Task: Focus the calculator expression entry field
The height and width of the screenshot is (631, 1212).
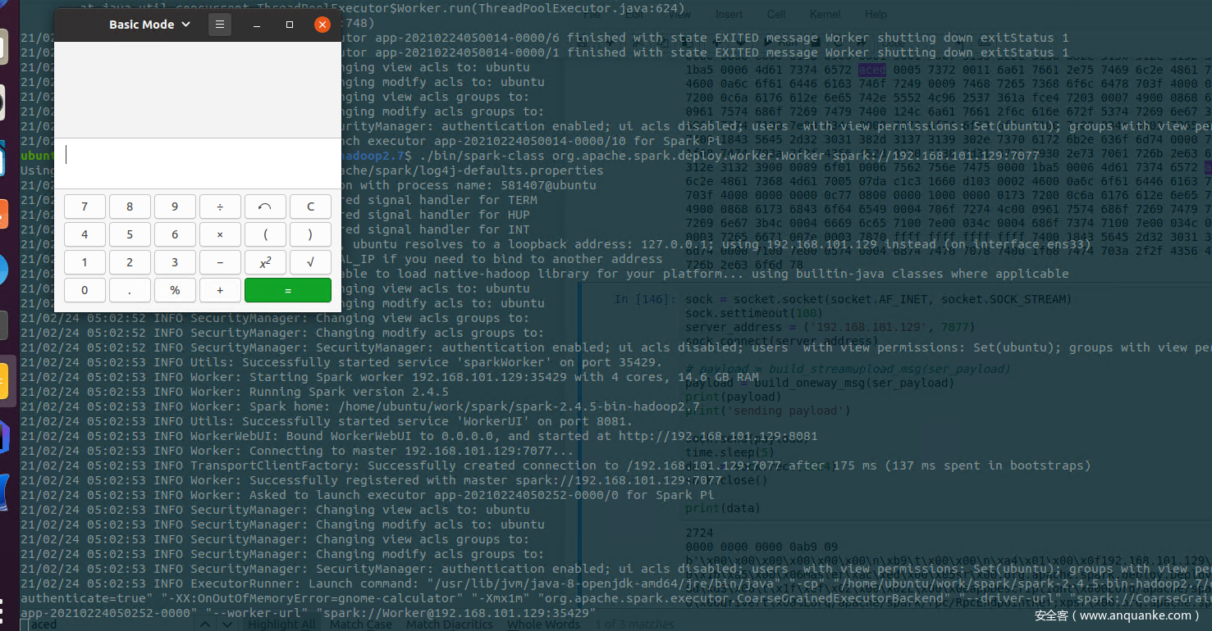Action: point(197,163)
